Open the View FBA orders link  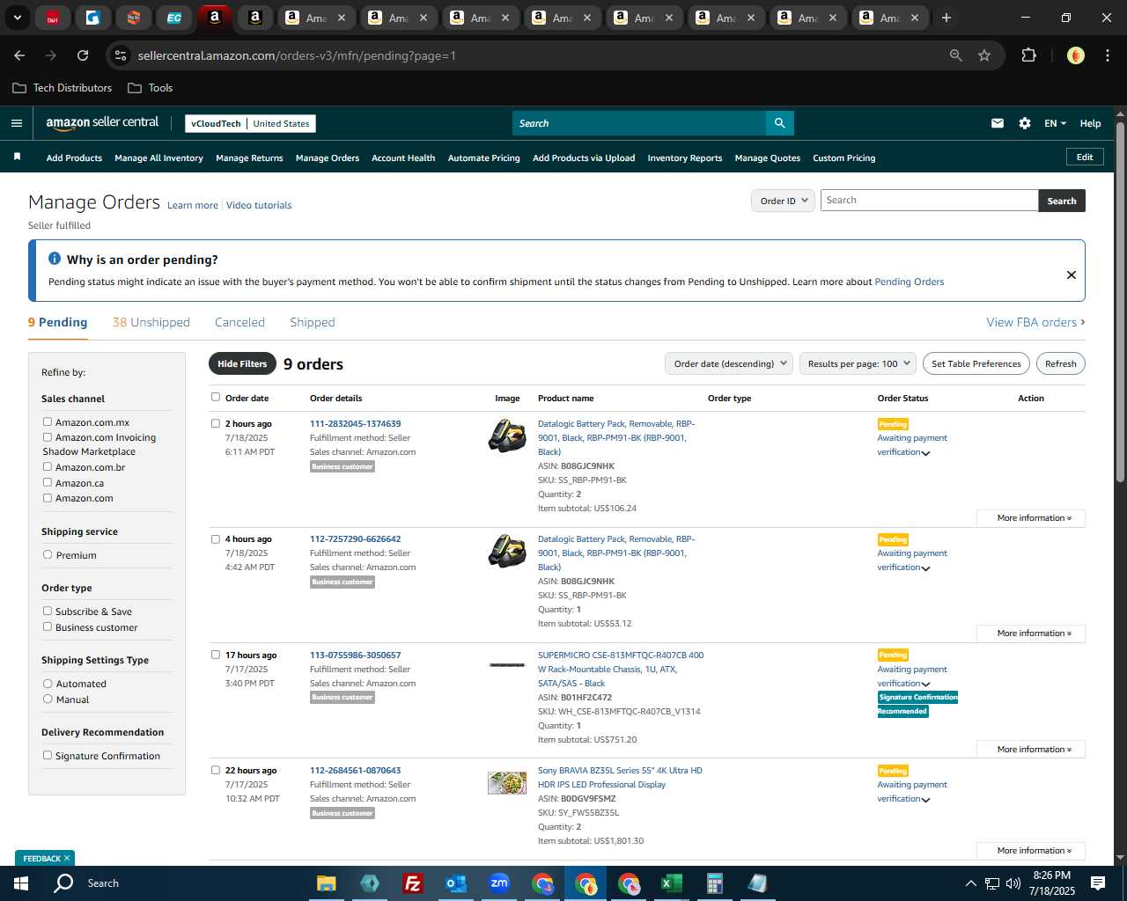click(x=1035, y=322)
